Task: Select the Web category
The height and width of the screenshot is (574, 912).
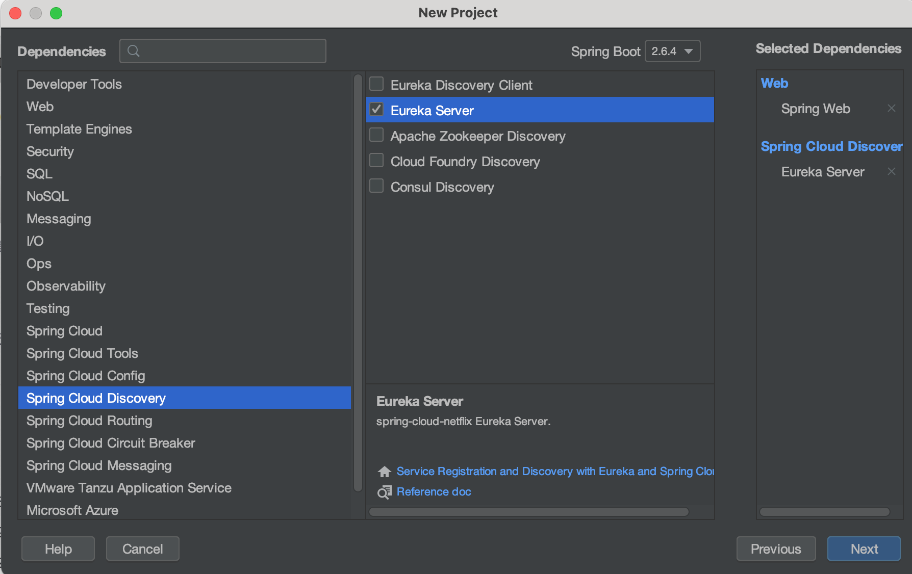Action: [185, 107]
